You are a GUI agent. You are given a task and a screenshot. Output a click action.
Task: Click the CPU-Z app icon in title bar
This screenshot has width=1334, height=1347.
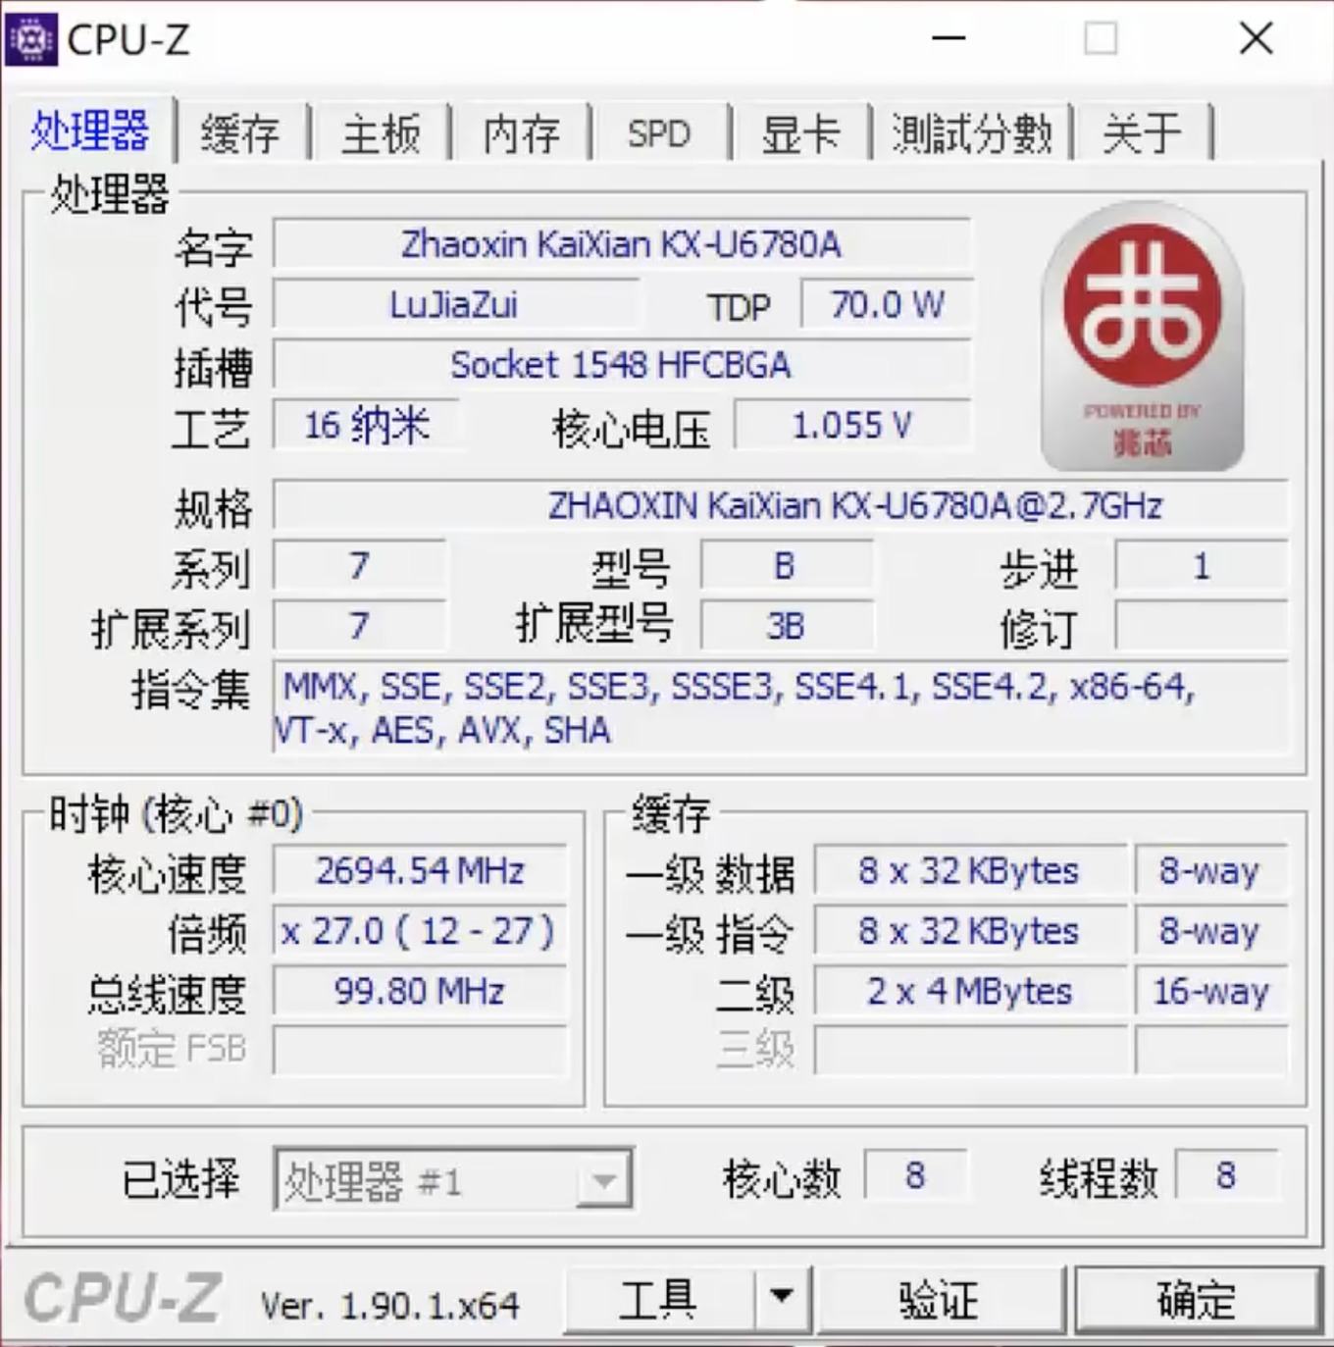coord(31,39)
